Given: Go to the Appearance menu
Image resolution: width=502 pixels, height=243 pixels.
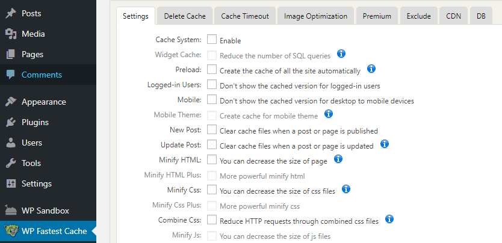Looking at the screenshot, I should coord(48,102).
